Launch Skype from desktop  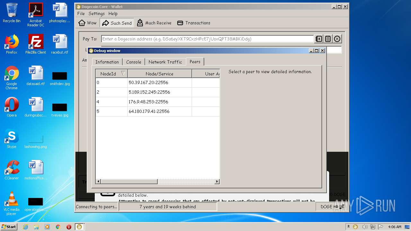point(12,139)
